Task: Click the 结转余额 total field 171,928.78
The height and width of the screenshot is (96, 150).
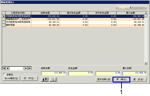Action: coord(54,73)
